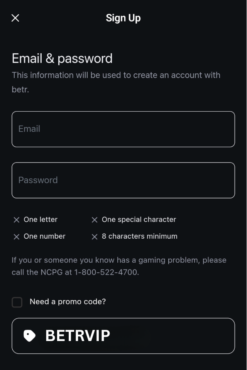
Task: Click the "Need a promo code?" label
Action: click(x=67, y=302)
